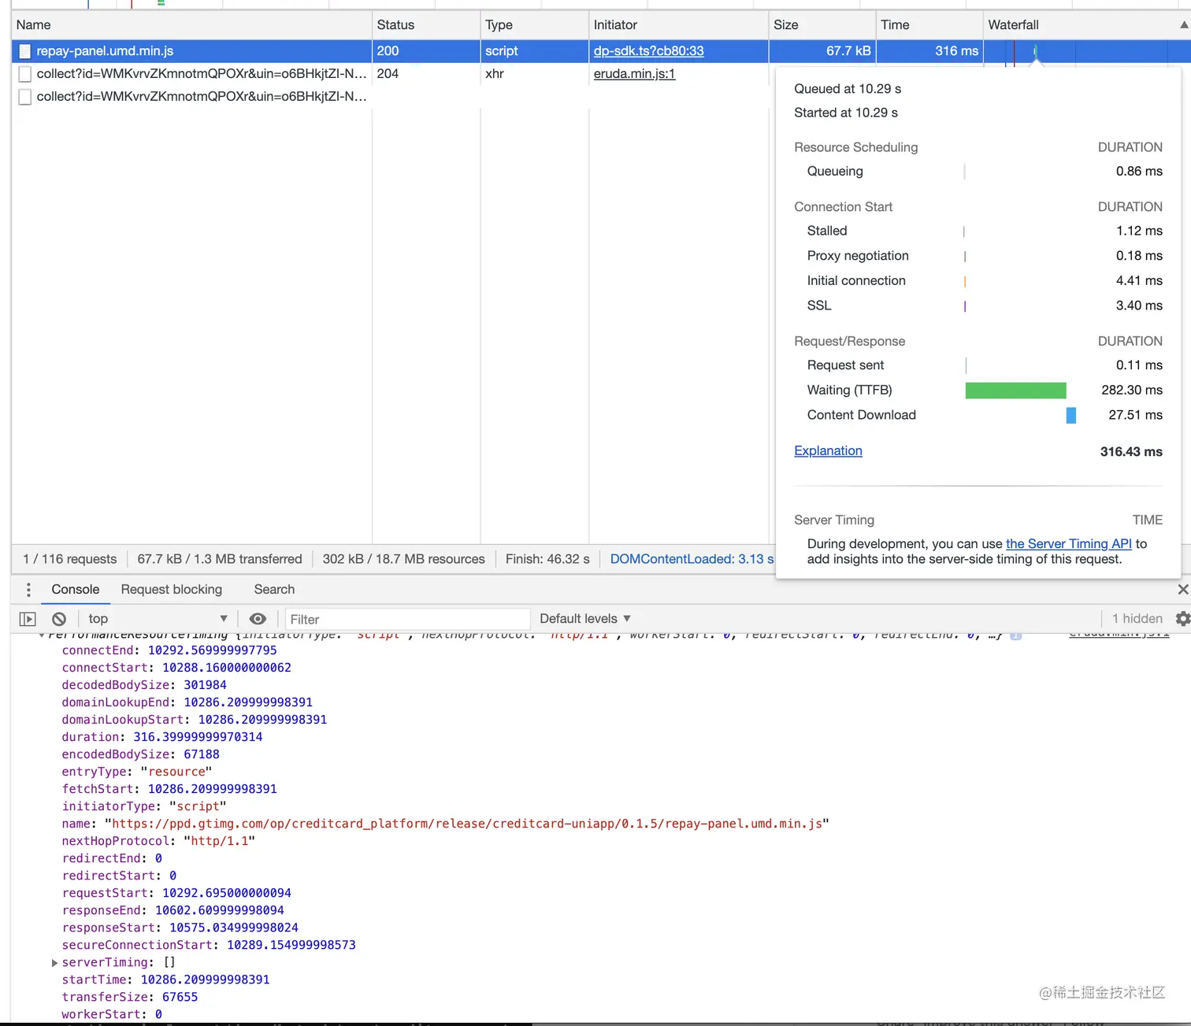
Task: Open the Default levels dropdown
Action: click(585, 619)
